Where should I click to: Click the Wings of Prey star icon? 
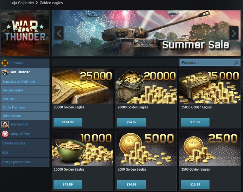[x=5, y=134]
